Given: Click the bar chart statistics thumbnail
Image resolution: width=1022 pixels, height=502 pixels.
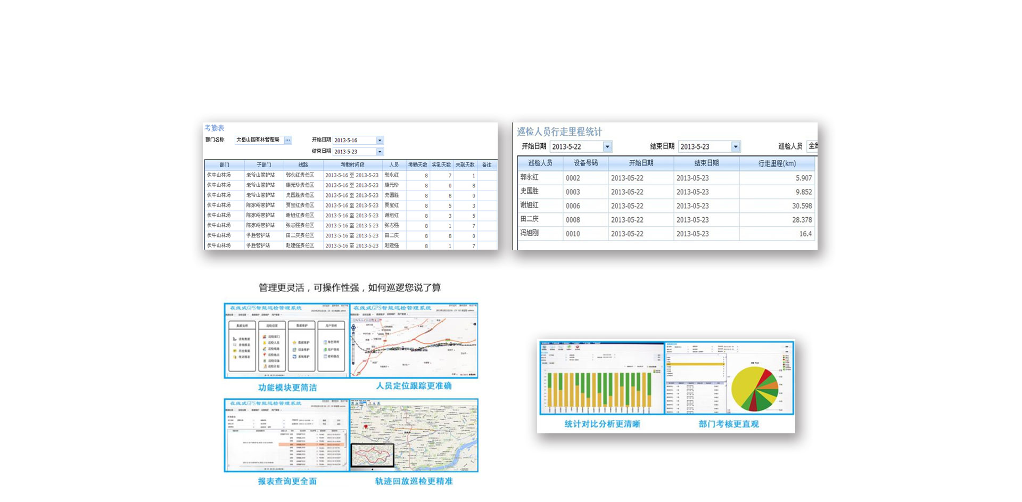Looking at the screenshot, I should pos(601,379).
